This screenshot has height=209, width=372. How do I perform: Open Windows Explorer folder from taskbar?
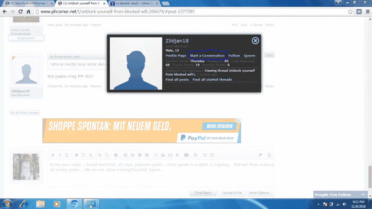pos(41,204)
